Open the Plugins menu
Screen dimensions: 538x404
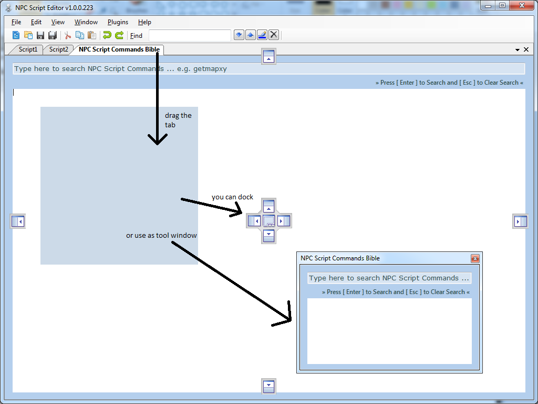[x=118, y=22]
